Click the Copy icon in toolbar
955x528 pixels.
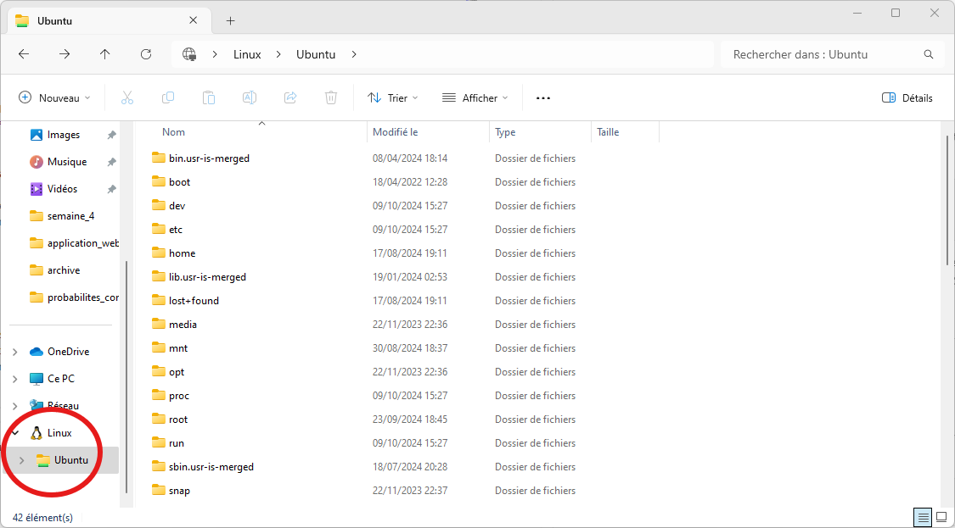click(x=168, y=98)
